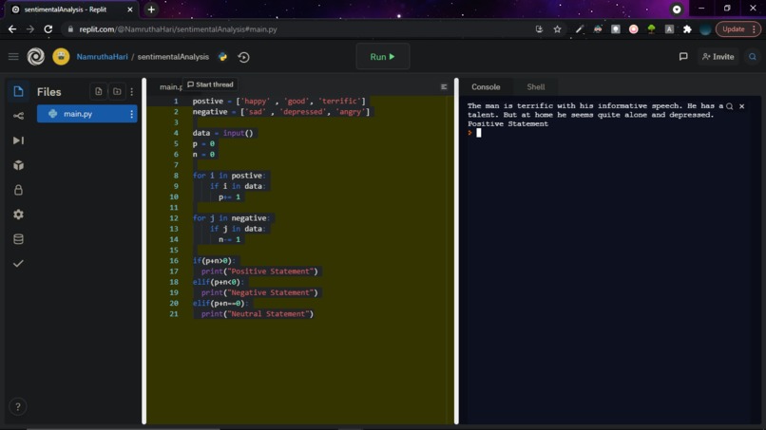
Task: Click the print("Neutral Statement") line
Action: [x=257, y=314]
